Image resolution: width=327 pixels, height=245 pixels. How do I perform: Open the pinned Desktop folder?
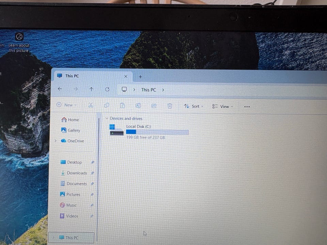[71, 162]
